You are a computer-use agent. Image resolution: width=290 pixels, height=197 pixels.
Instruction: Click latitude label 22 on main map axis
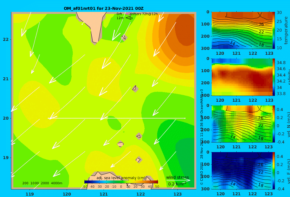[x=6, y=39]
